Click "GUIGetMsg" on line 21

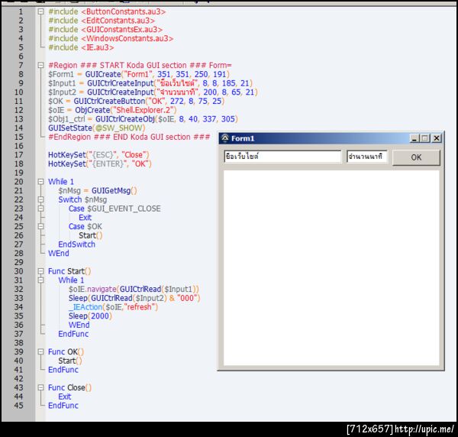(111, 190)
